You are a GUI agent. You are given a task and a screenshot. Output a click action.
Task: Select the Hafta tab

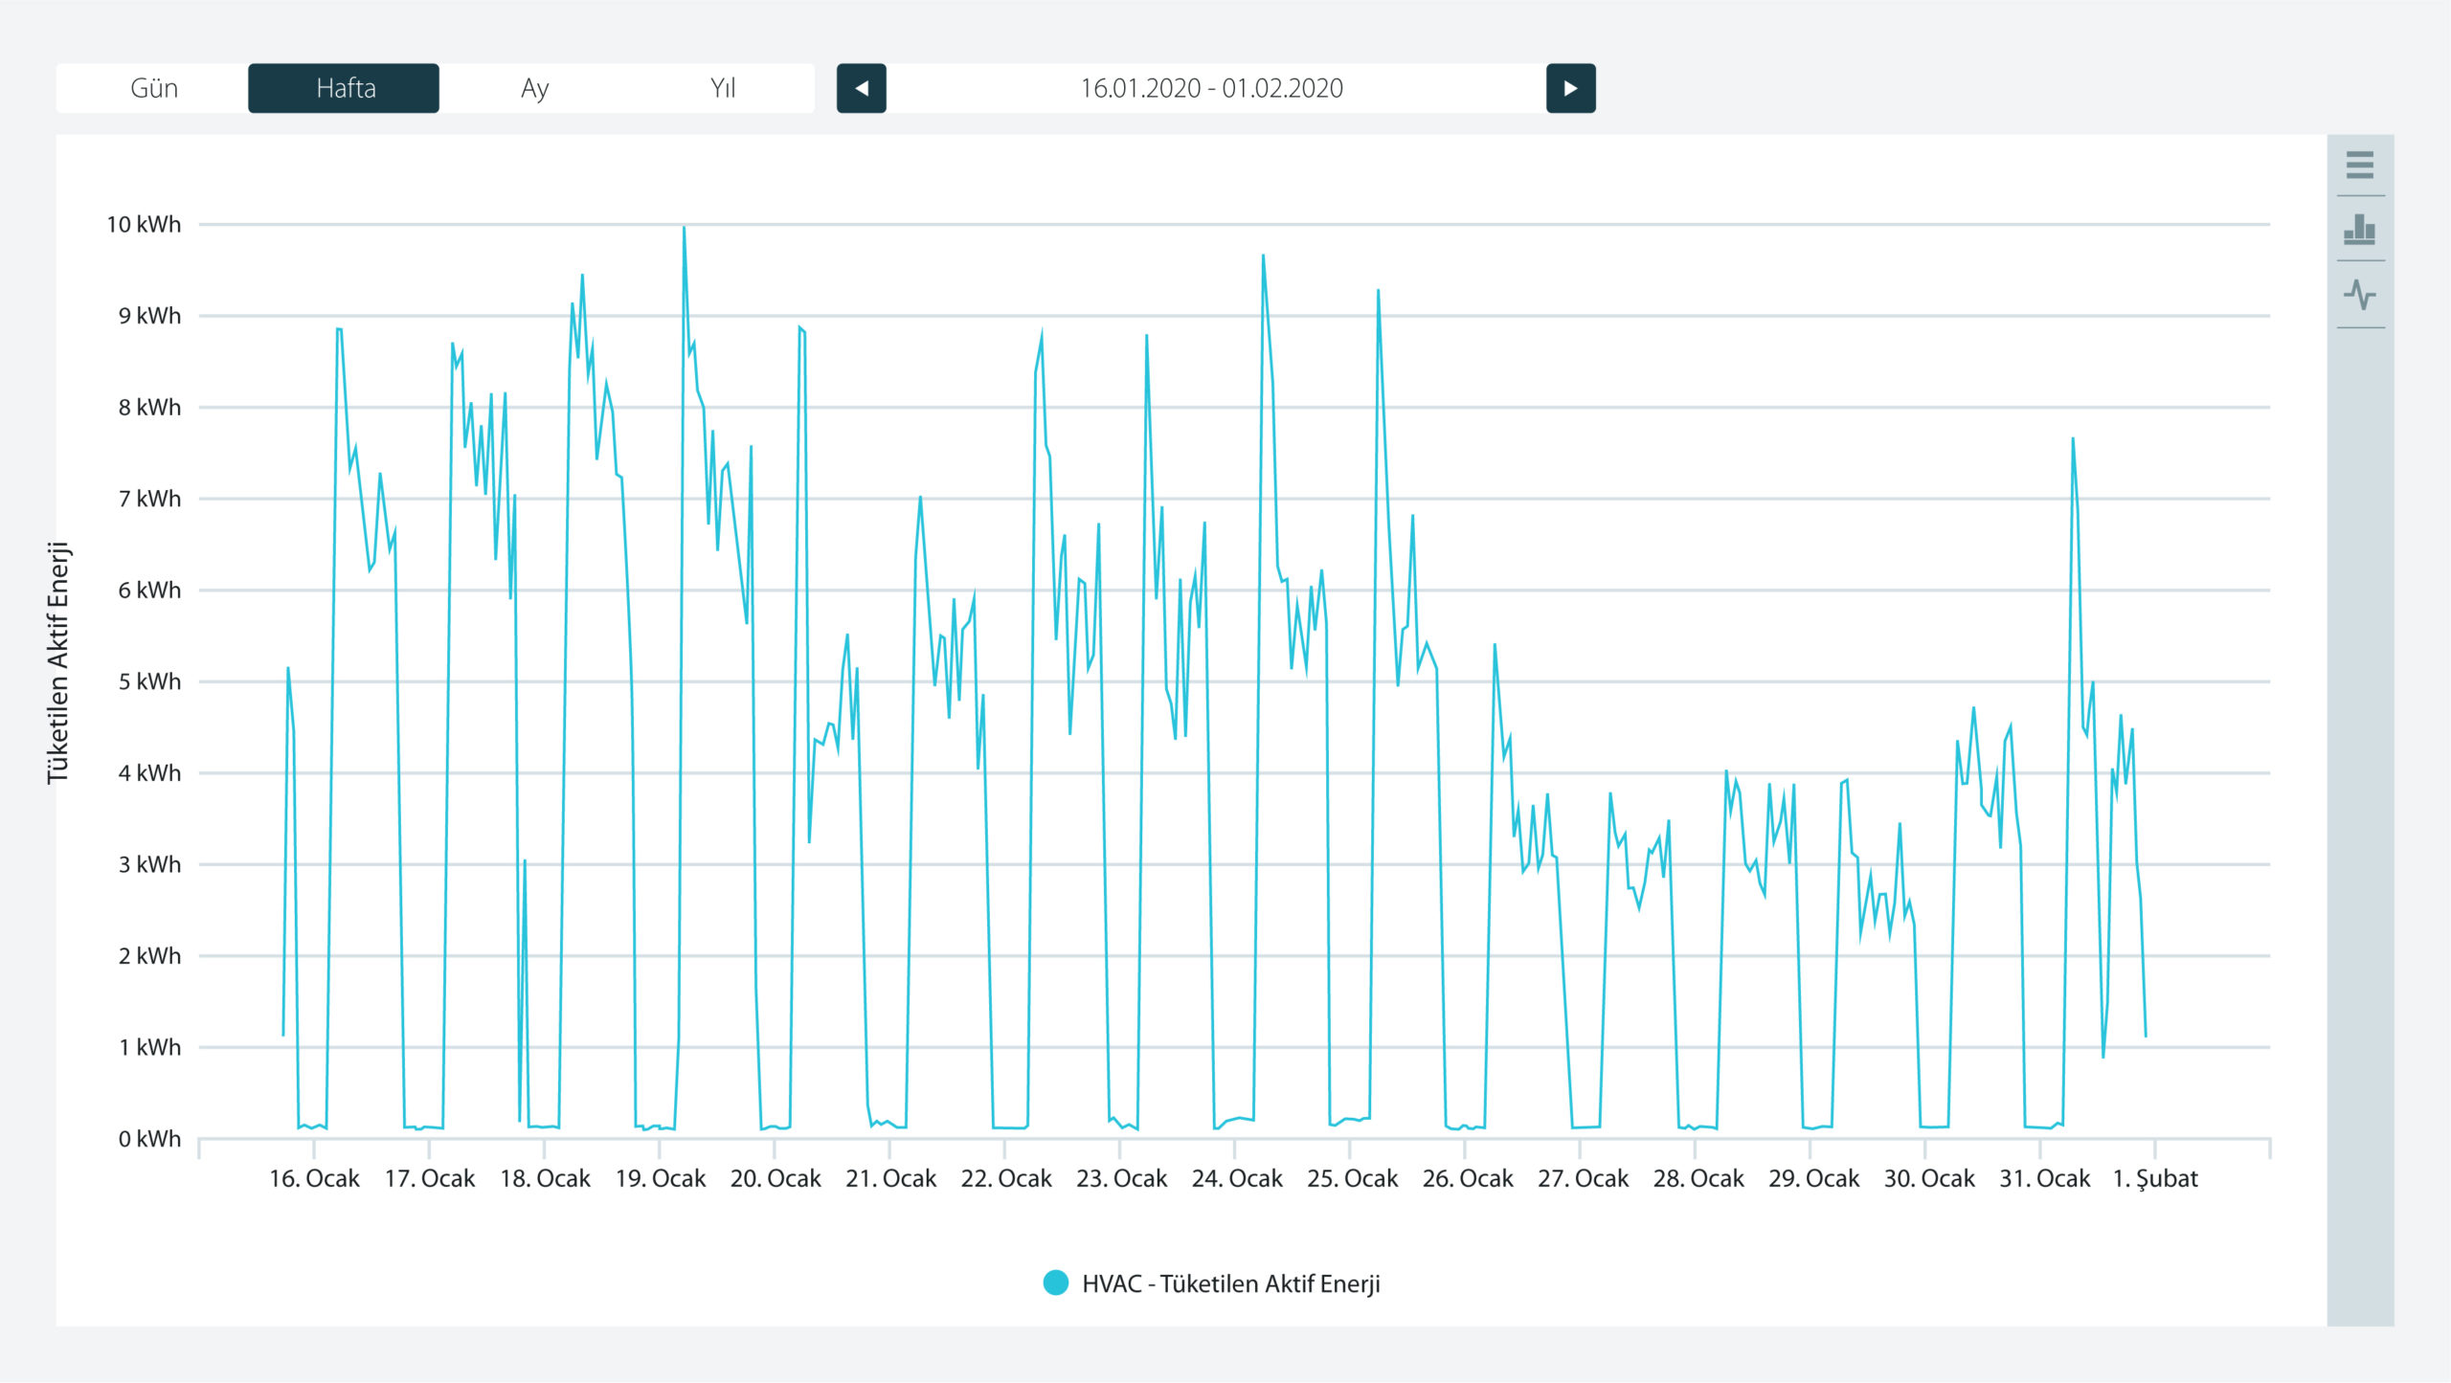point(344,88)
